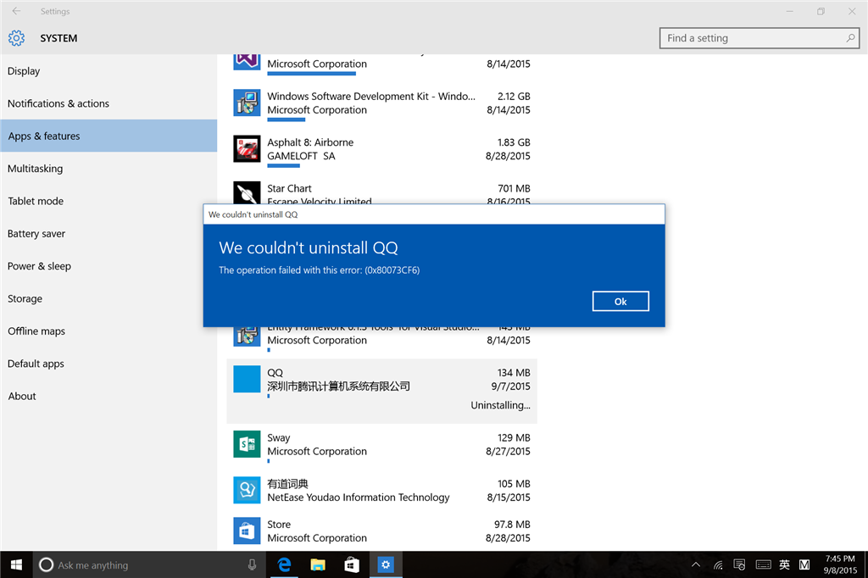Open the About page
The width and height of the screenshot is (868, 578).
21,396
